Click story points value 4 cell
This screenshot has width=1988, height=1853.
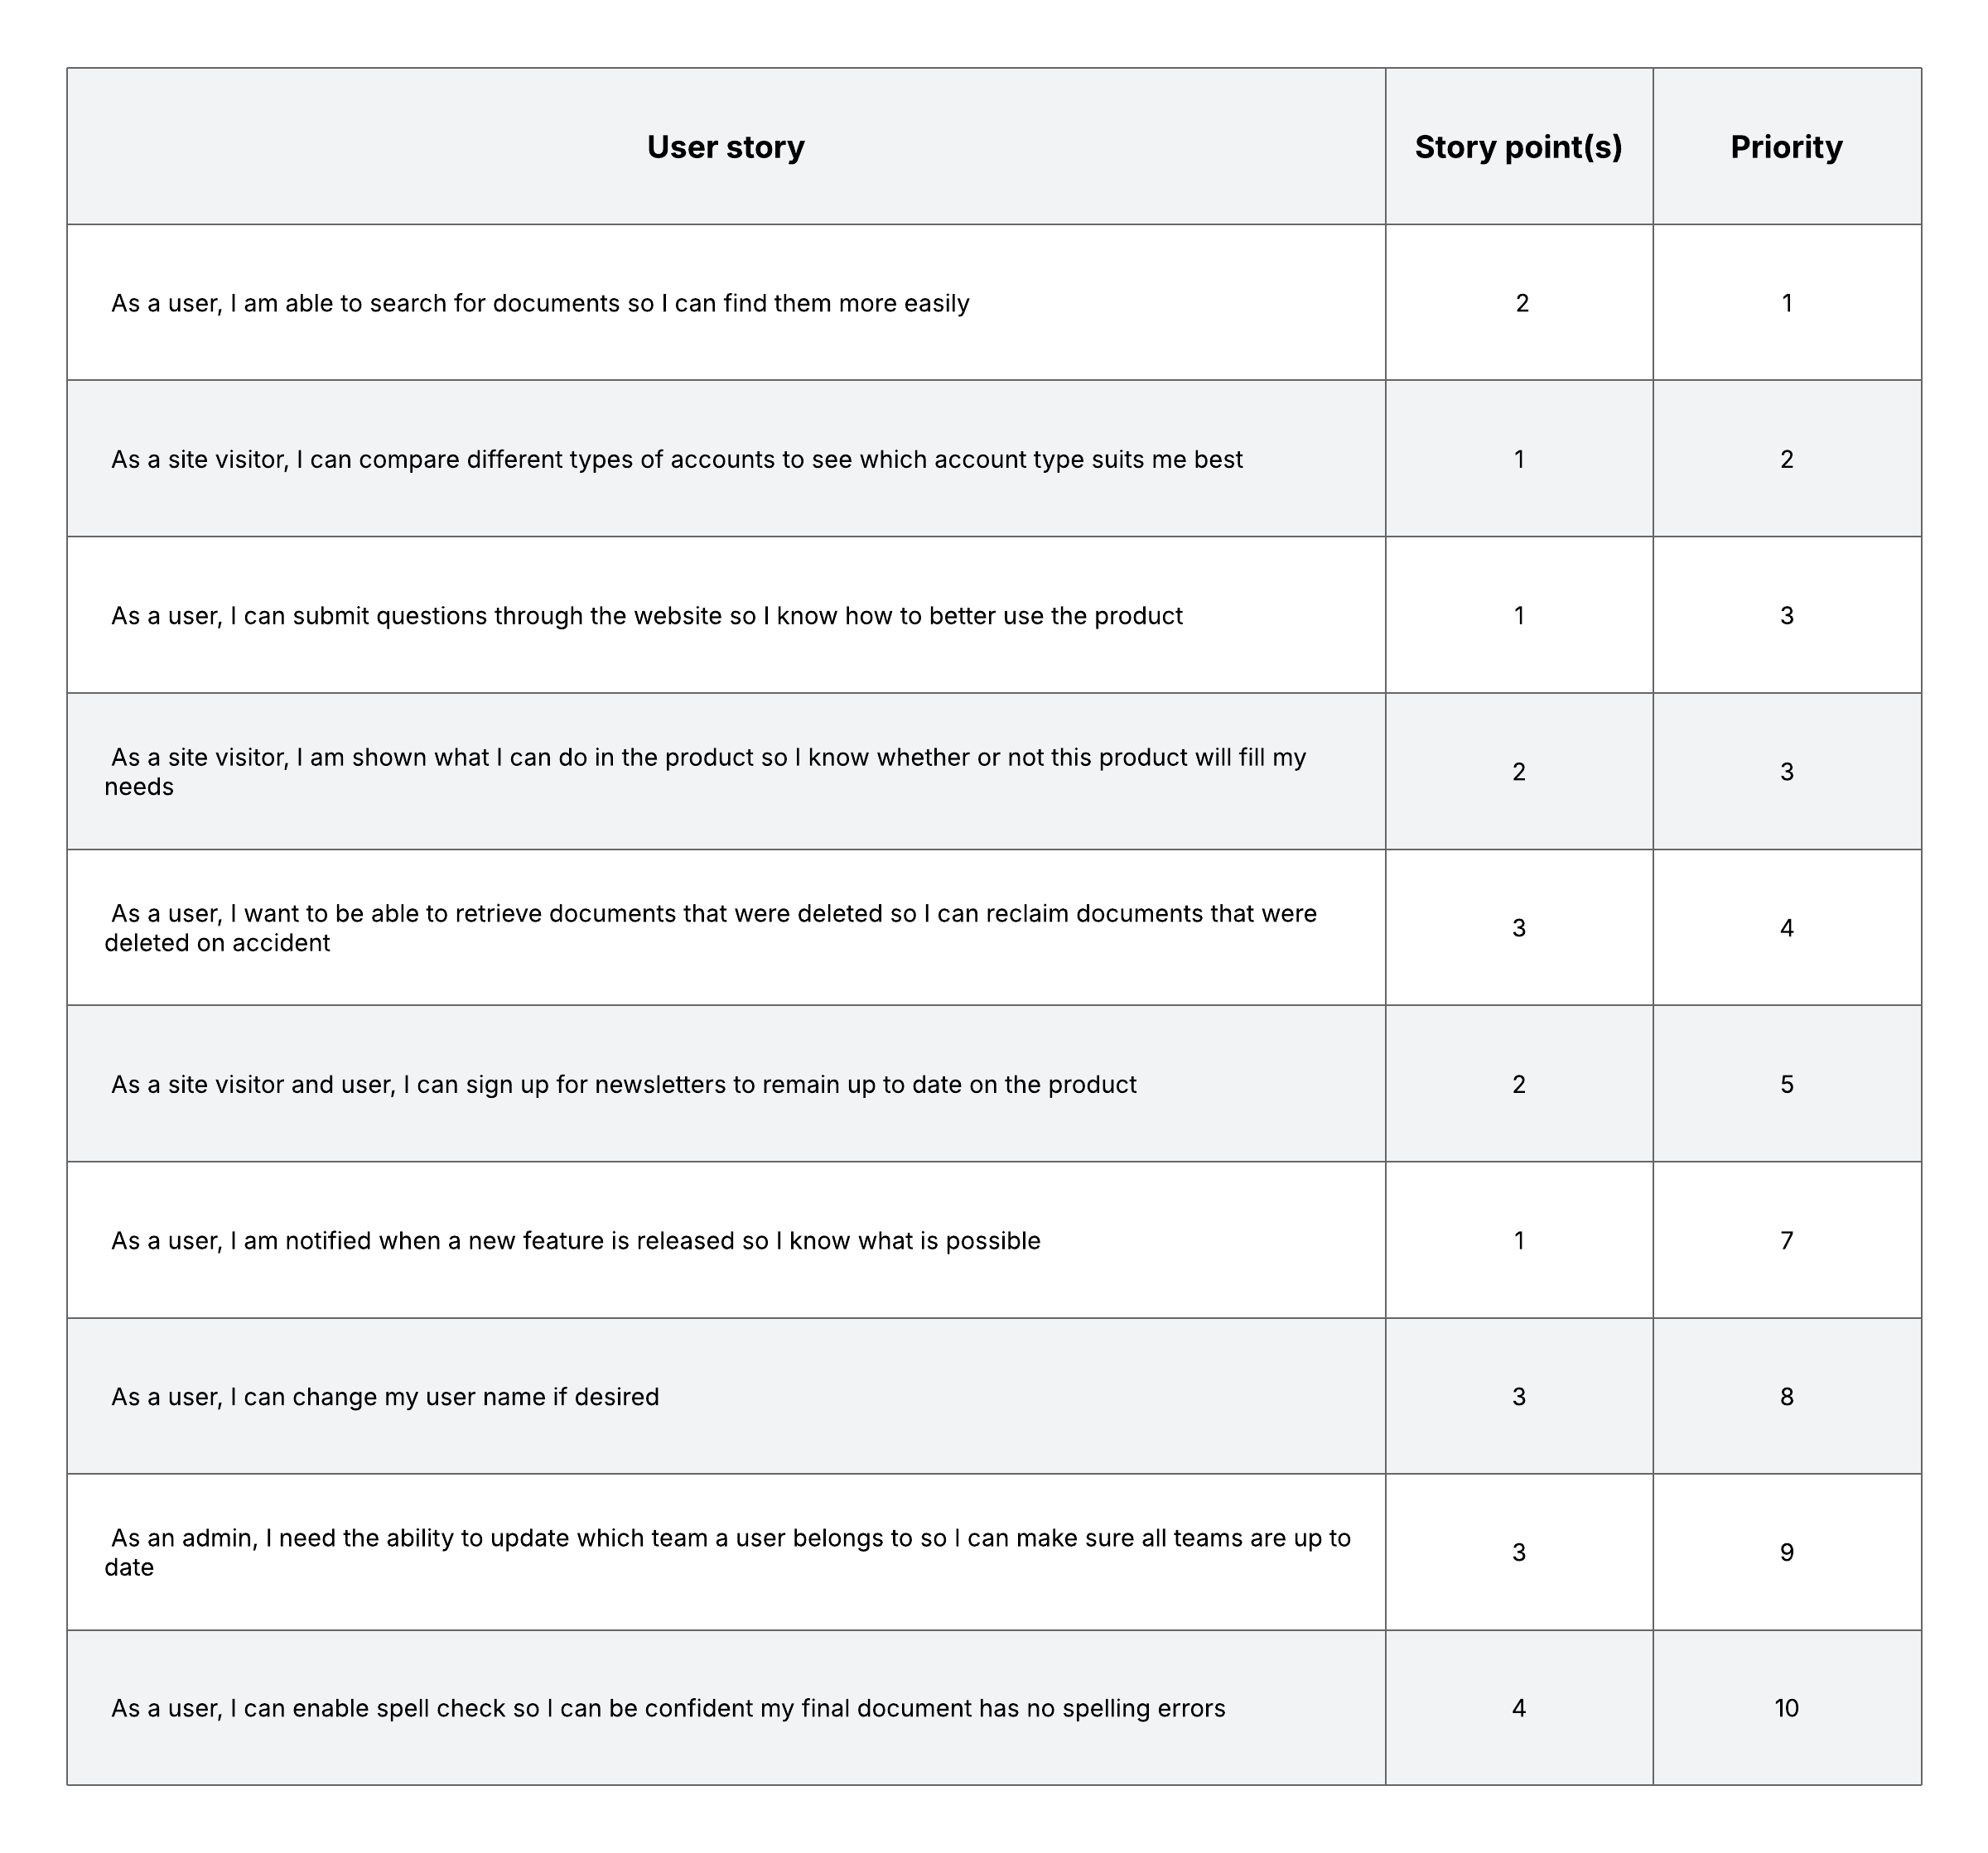coord(1518,1708)
